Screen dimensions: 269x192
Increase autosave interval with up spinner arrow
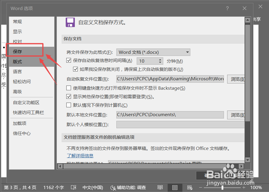(160, 59)
